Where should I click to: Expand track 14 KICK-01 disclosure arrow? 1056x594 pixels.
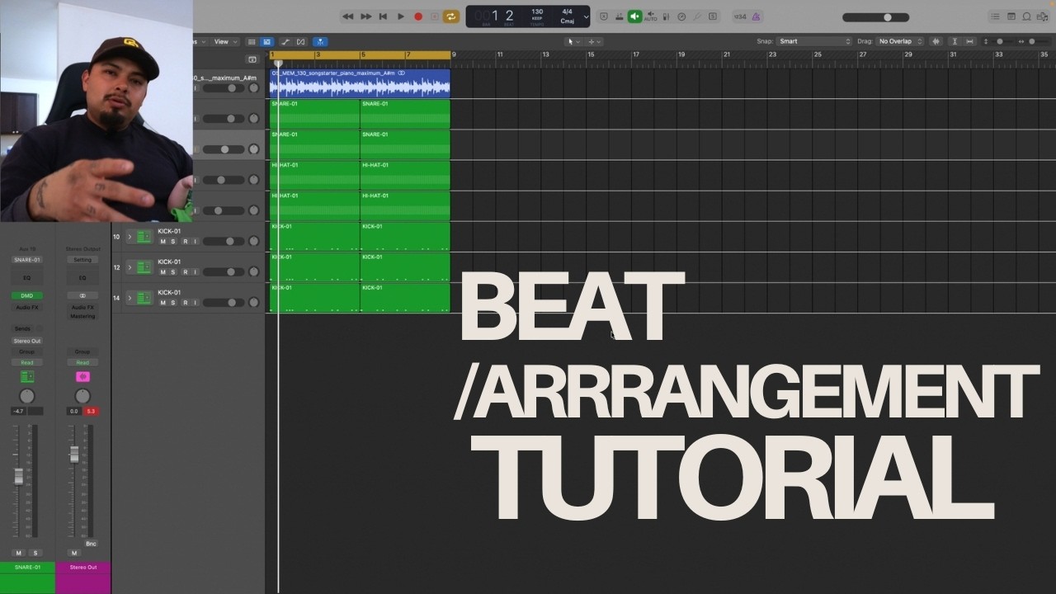coord(130,298)
